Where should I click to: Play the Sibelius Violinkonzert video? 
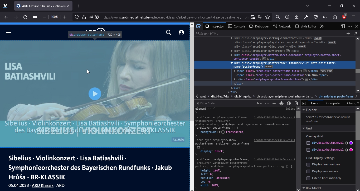coord(95,94)
